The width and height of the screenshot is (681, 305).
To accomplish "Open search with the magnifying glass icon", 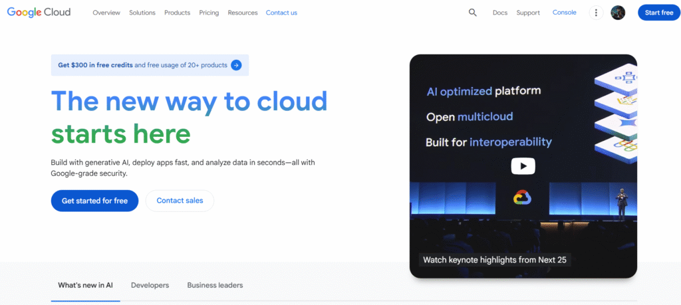I will 473,13.
